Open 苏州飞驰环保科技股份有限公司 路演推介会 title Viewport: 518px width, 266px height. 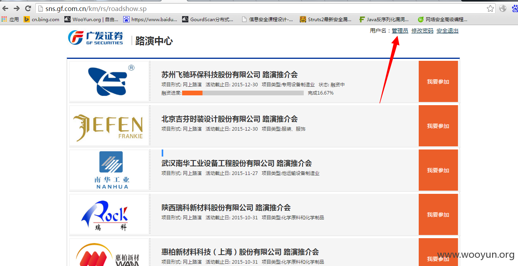tap(230, 75)
